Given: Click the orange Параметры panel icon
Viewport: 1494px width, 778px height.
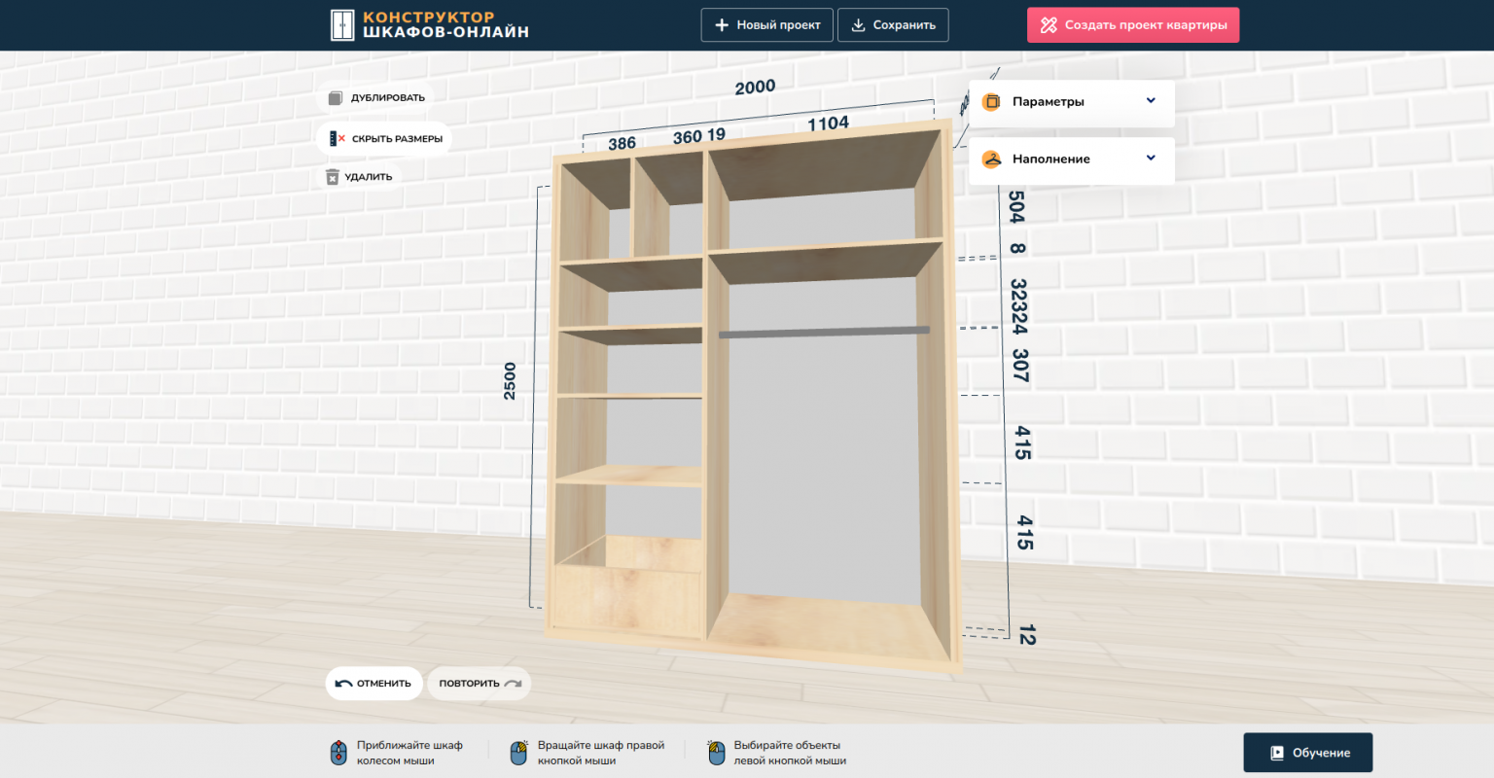Looking at the screenshot, I should (x=991, y=102).
